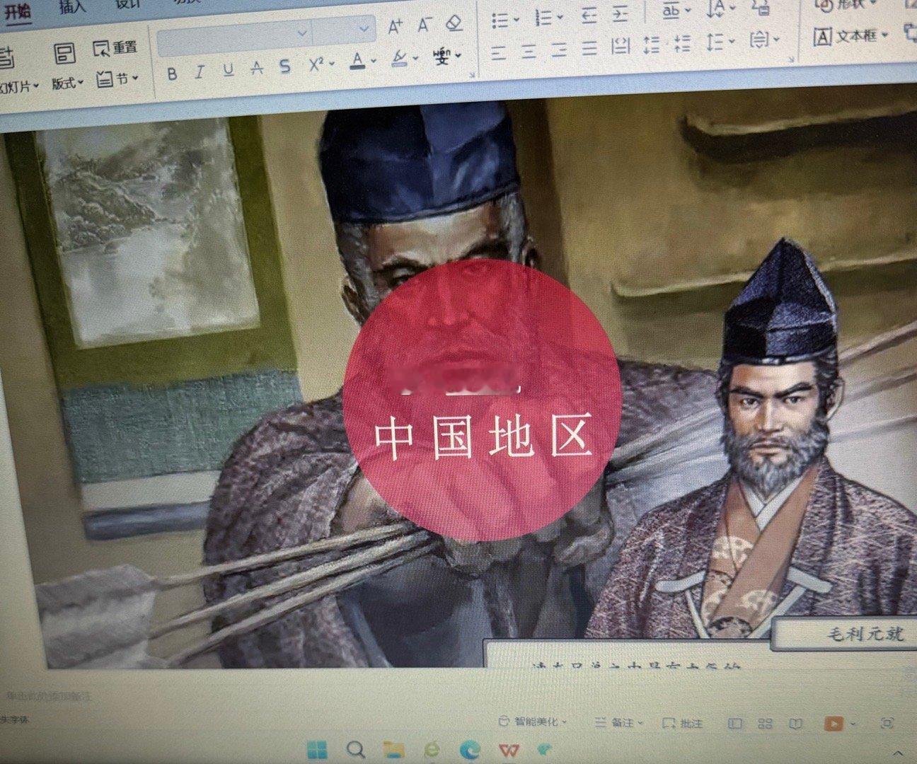This screenshot has height=764, width=917.
Task: Apply font color A
Action: [x=357, y=61]
